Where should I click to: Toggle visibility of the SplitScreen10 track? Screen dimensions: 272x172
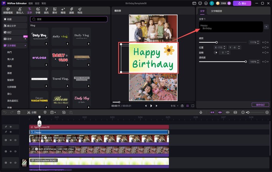pyautogui.click(x=11, y=127)
